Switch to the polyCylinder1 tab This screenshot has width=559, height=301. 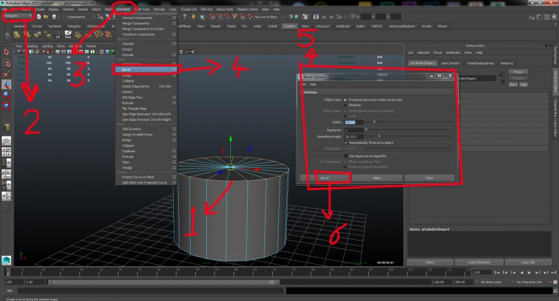click(x=451, y=63)
